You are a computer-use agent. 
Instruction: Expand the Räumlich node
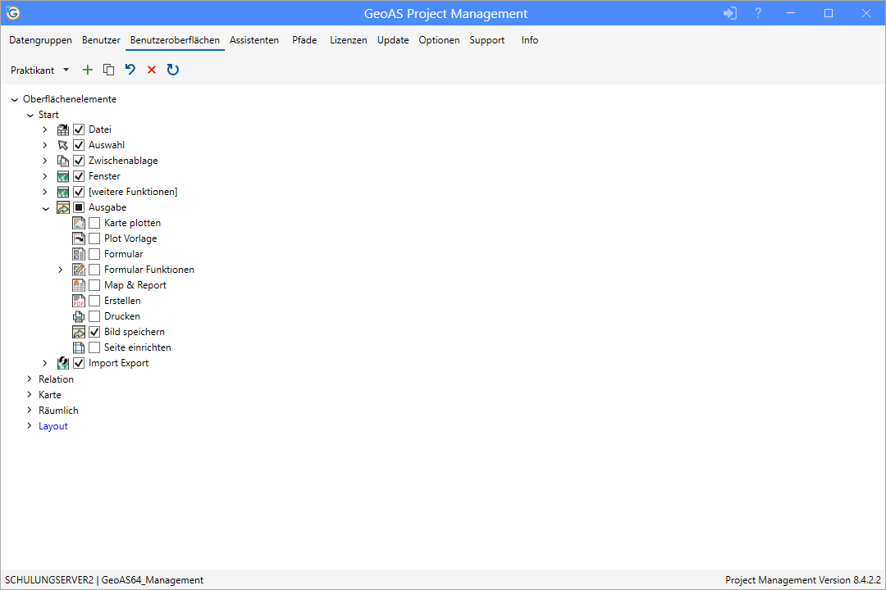[x=30, y=410]
